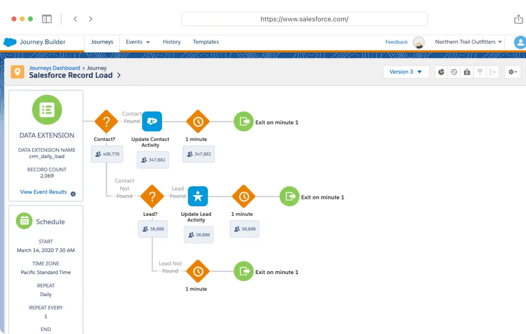Screen dimensions: 526x334
Task: Switch to the History tab
Action: 171,42
